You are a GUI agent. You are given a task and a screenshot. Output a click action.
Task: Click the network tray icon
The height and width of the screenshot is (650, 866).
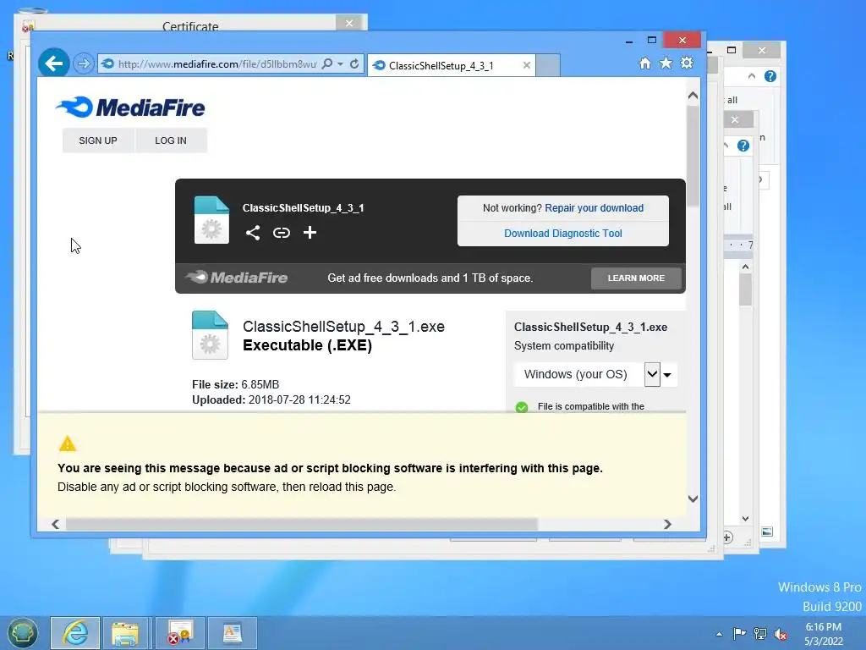(760, 633)
